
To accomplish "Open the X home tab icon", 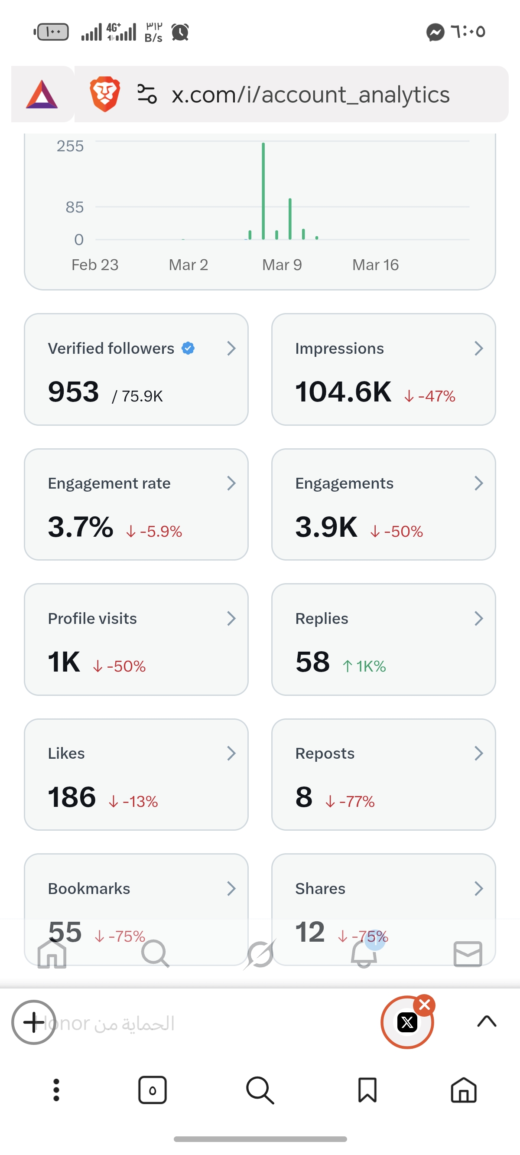I will pyautogui.click(x=52, y=954).
